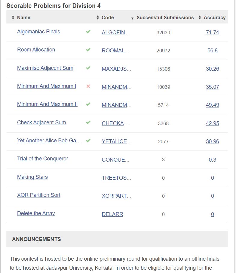Click accuracy value 71.74
The width and height of the screenshot is (236, 273).
tap(212, 33)
